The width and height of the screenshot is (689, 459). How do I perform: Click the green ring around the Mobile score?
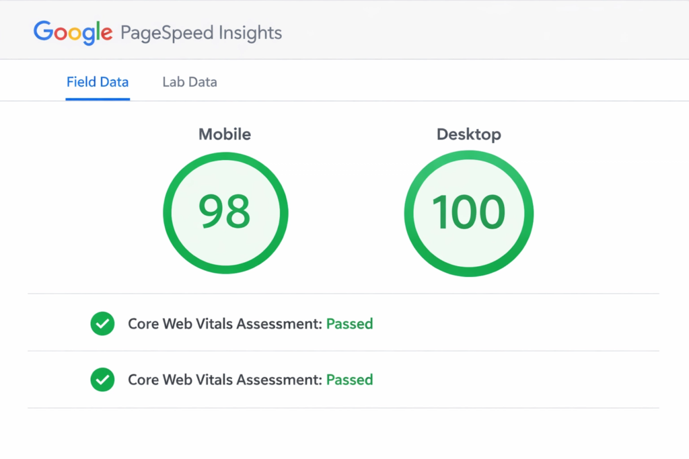[225, 155]
